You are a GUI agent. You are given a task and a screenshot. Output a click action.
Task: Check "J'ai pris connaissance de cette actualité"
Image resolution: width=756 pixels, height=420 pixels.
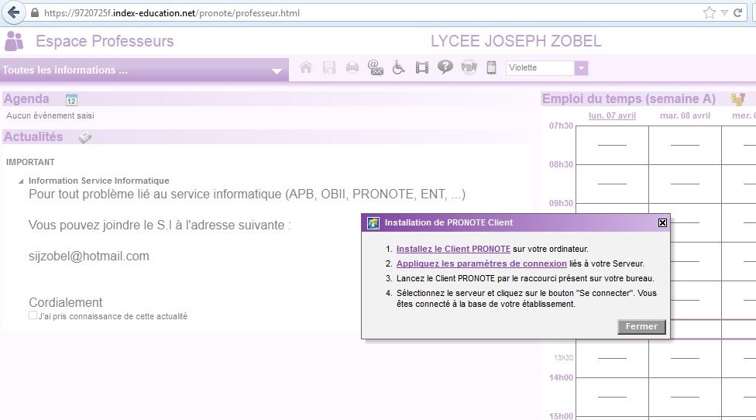[33, 316]
